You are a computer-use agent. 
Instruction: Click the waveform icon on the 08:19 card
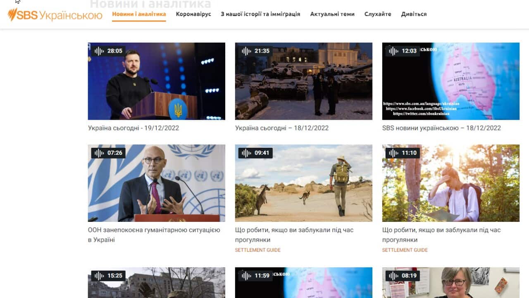pos(393,275)
